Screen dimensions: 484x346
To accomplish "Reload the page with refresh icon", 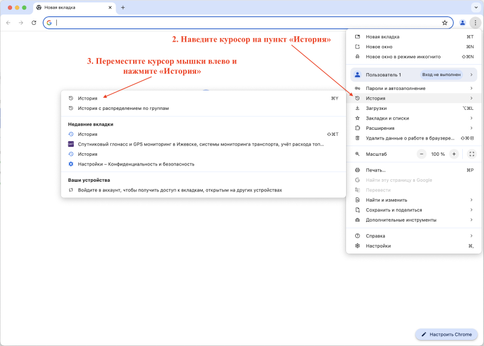I will [x=34, y=23].
